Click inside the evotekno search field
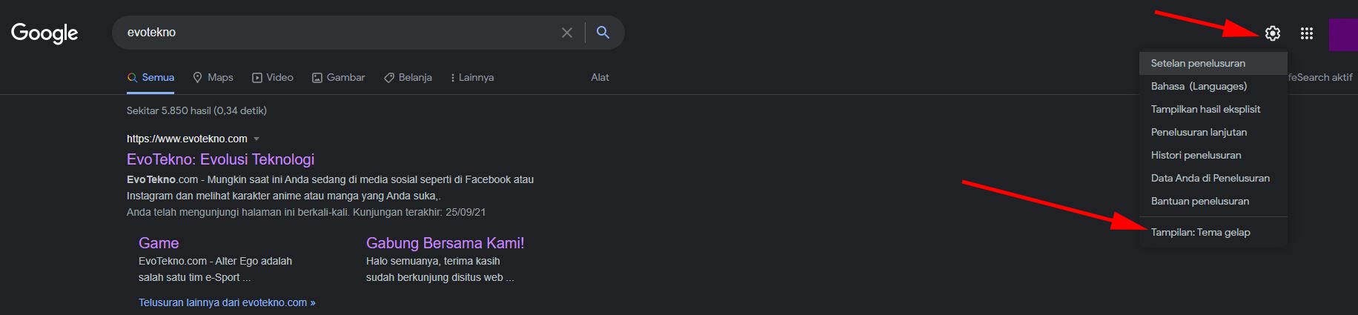Image resolution: width=1358 pixels, height=315 pixels. click(x=334, y=33)
